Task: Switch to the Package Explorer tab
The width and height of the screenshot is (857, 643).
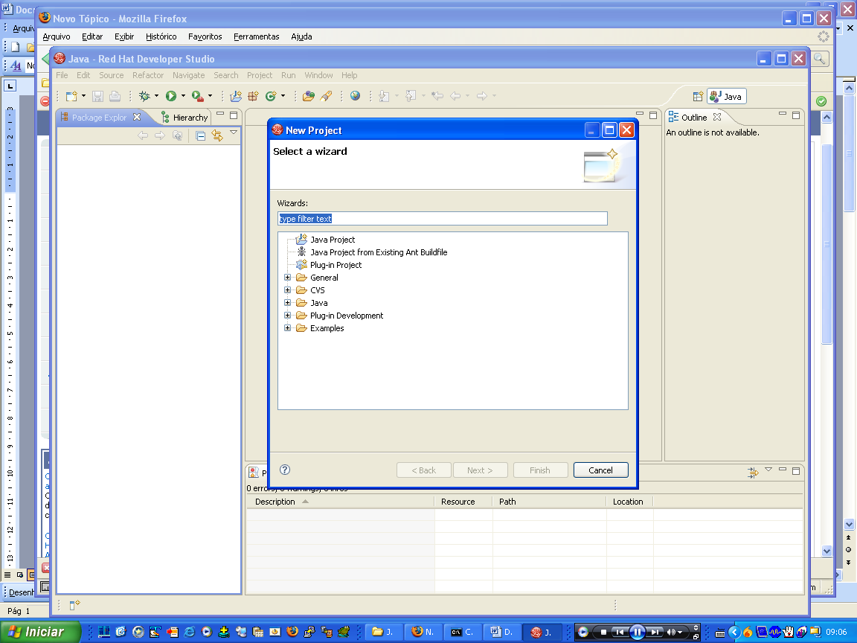Action: pyautogui.click(x=99, y=118)
